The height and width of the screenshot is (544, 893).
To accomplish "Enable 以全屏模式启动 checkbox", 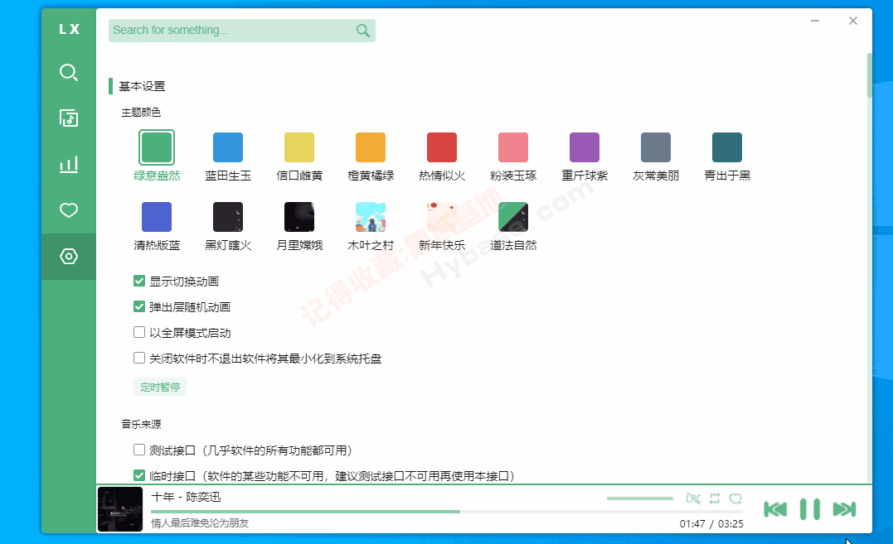I will tap(139, 332).
